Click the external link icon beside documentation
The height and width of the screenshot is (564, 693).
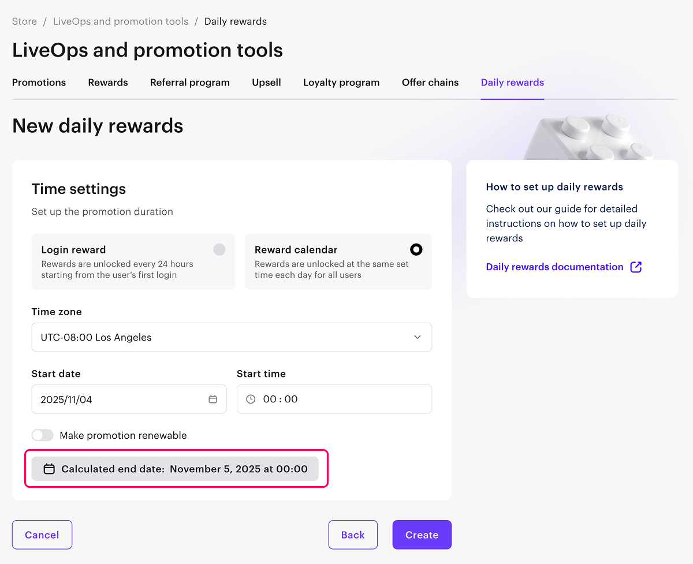coord(636,267)
